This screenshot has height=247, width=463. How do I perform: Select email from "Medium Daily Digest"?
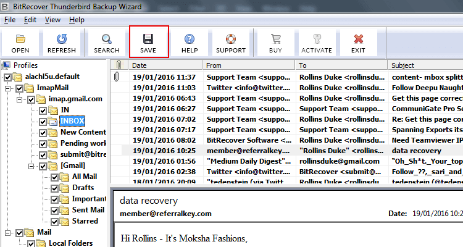286,161
